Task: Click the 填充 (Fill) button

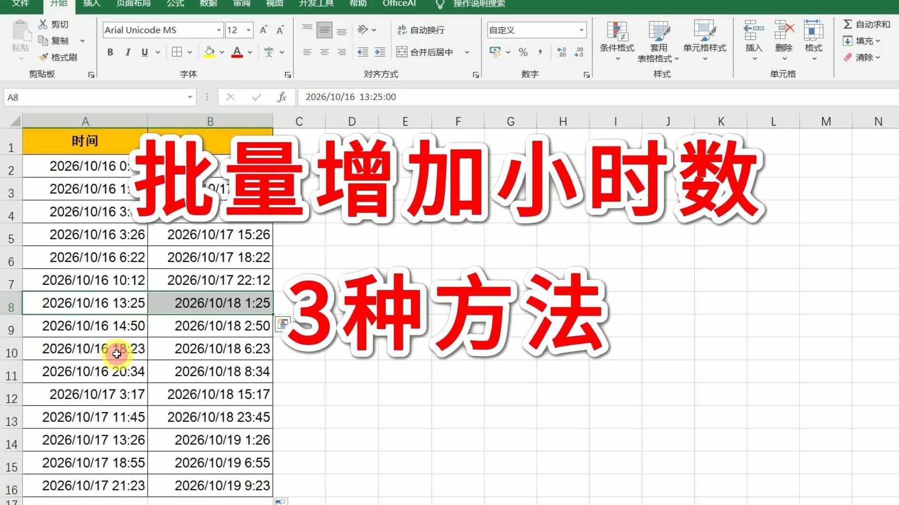Action: pos(863,41)
